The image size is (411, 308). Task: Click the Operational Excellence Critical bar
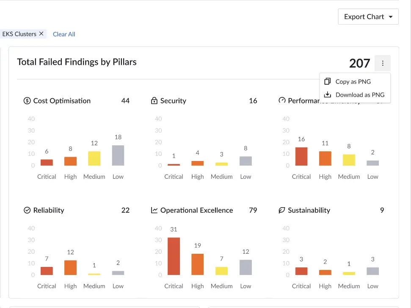(174, 256)
